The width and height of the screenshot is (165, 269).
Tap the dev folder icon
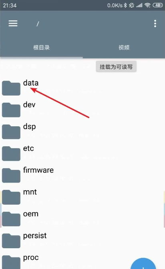tap(11, 110)
